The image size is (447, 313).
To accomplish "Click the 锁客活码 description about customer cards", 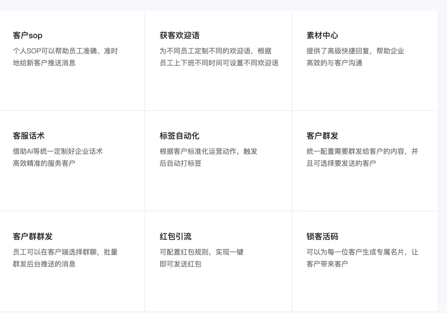I will 362,258.
